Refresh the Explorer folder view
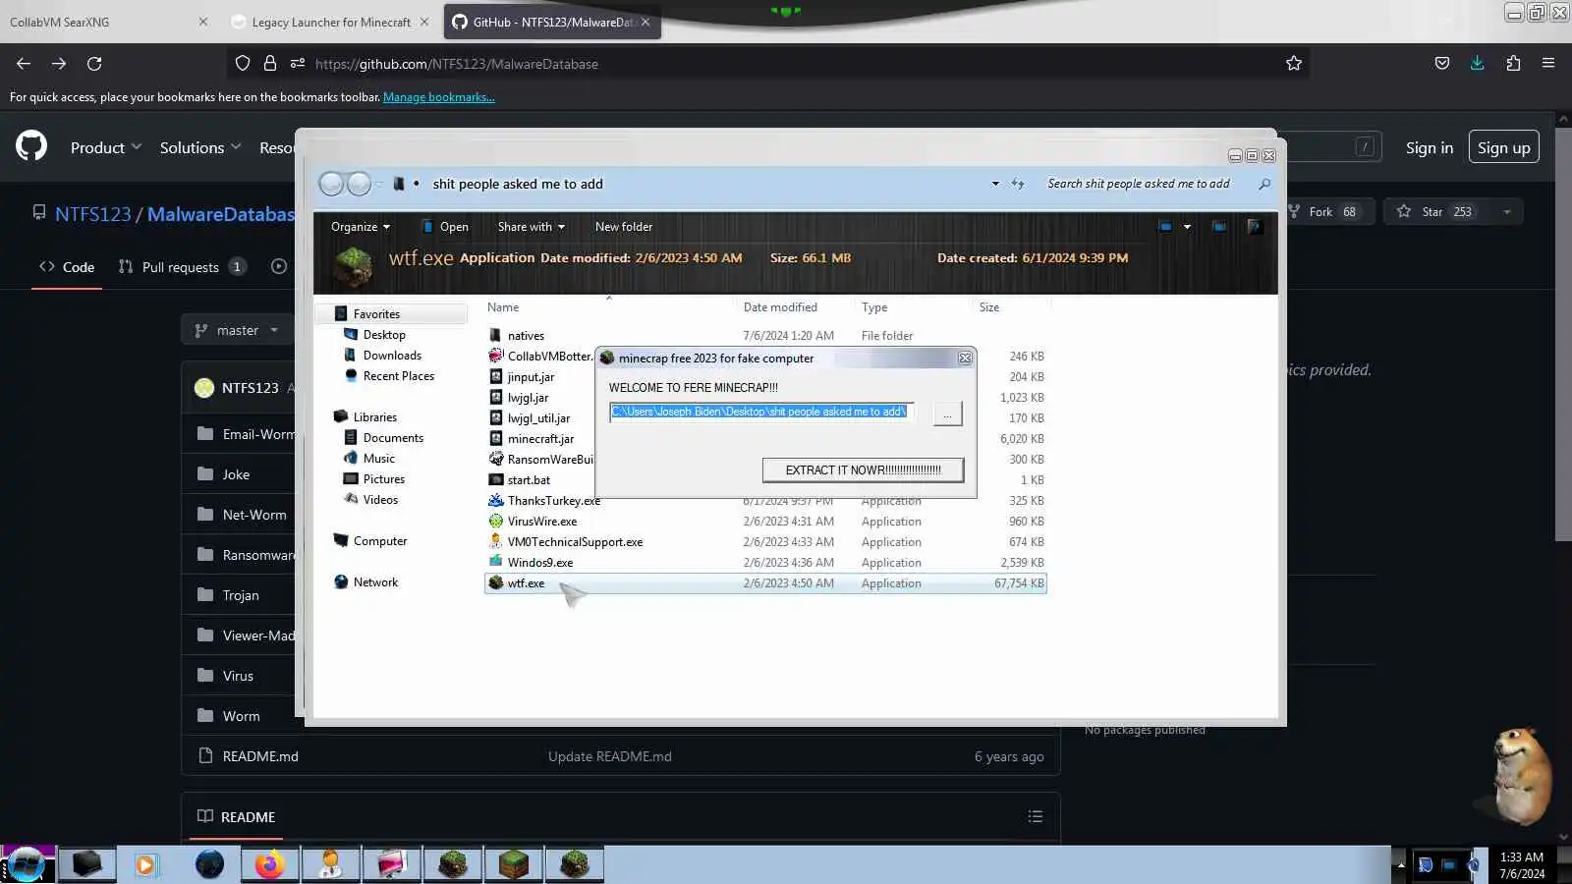Screen dimensions: 1572x884 point(1018,184)
